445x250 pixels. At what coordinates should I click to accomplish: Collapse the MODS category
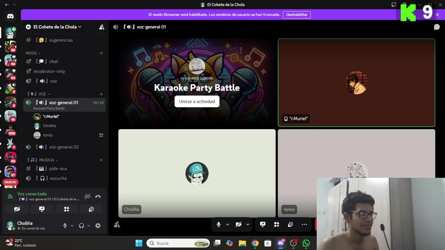[x=33, y=53]
